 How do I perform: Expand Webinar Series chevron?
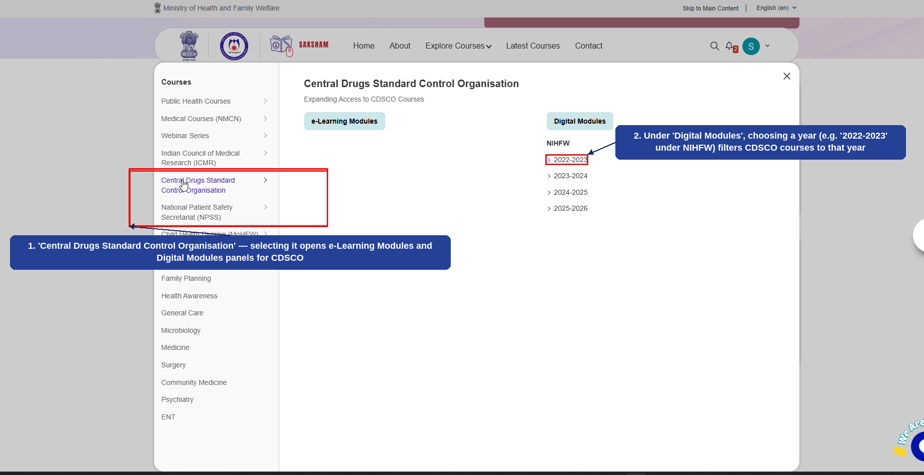(x=265, y=136)
